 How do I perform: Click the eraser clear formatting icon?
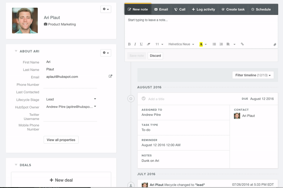(x=149, y=44)
